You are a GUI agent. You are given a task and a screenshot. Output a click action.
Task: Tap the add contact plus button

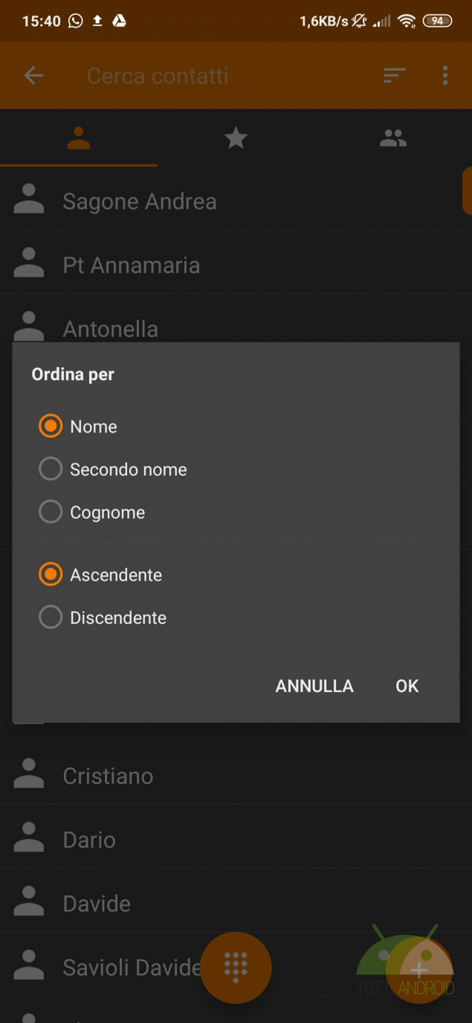point(419,969)
